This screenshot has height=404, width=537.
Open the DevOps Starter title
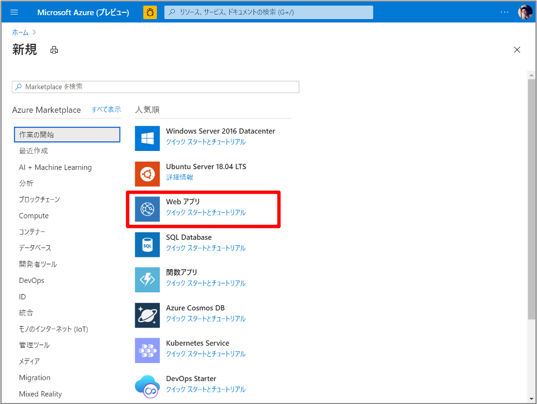(x=191, y=378)
